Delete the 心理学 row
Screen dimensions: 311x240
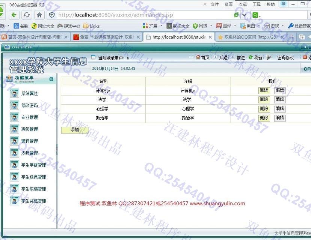coord(264,109)
